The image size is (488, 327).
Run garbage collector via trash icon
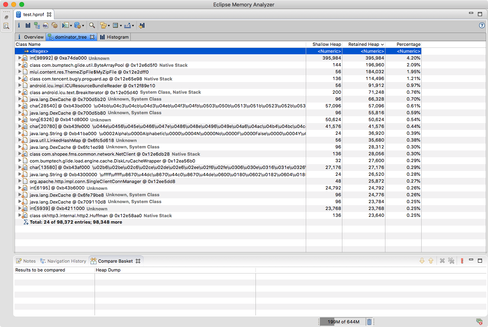[x=369, y=321]
